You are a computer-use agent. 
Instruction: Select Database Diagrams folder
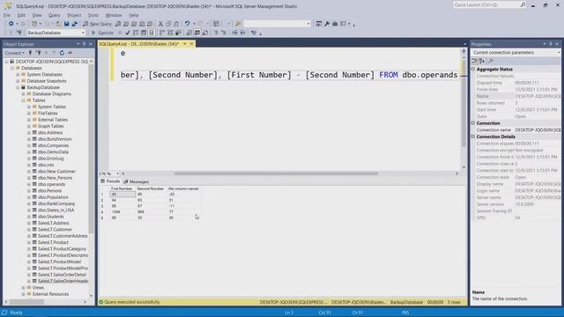point(52,94)
